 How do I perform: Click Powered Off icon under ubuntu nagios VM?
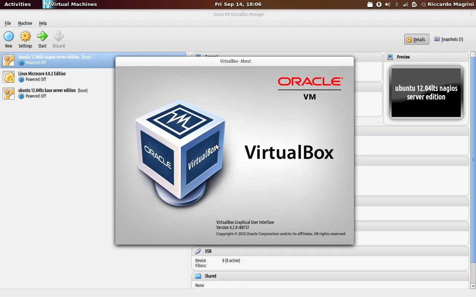21,63
